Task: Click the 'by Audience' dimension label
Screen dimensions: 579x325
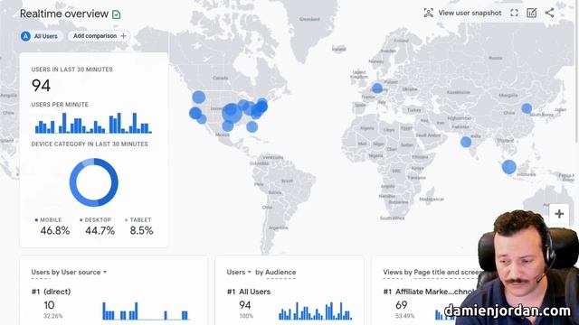Action: 275,272
